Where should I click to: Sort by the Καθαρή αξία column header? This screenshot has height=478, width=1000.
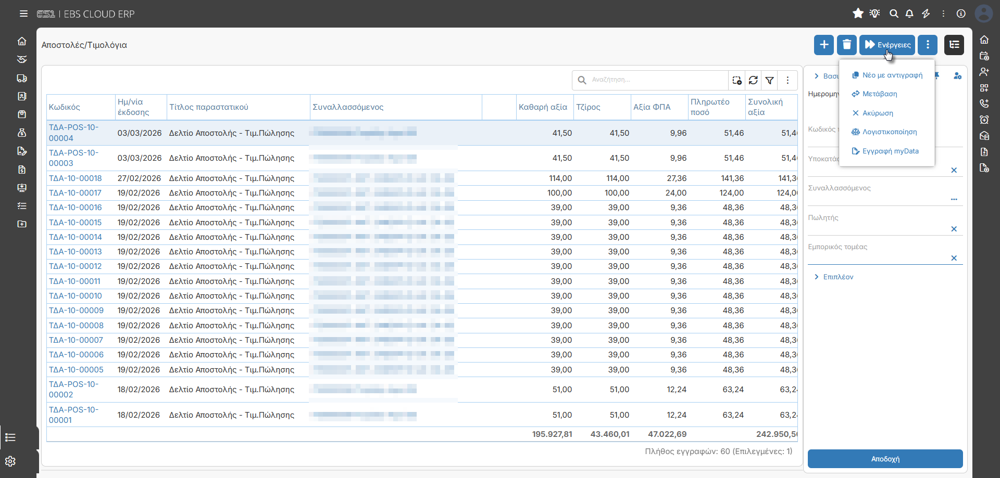(x=543, y=107)
